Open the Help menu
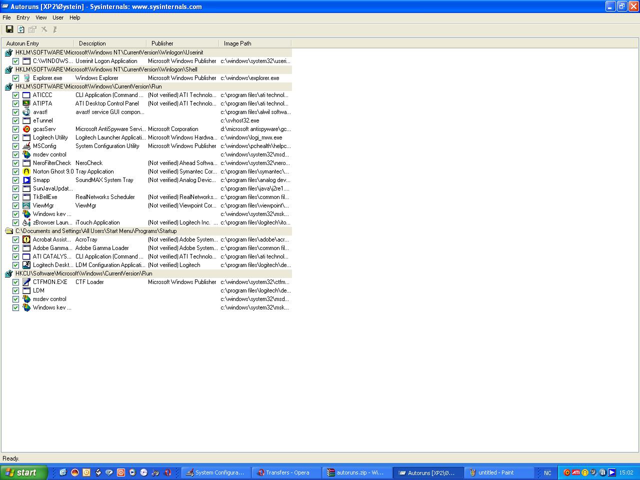Screen dimensions: 640x480 click(74, 17)
